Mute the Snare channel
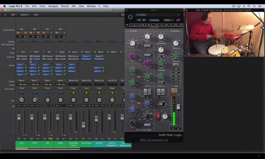Image resolution: width=265 pixels, height=159 pixels. click(58, 139)
